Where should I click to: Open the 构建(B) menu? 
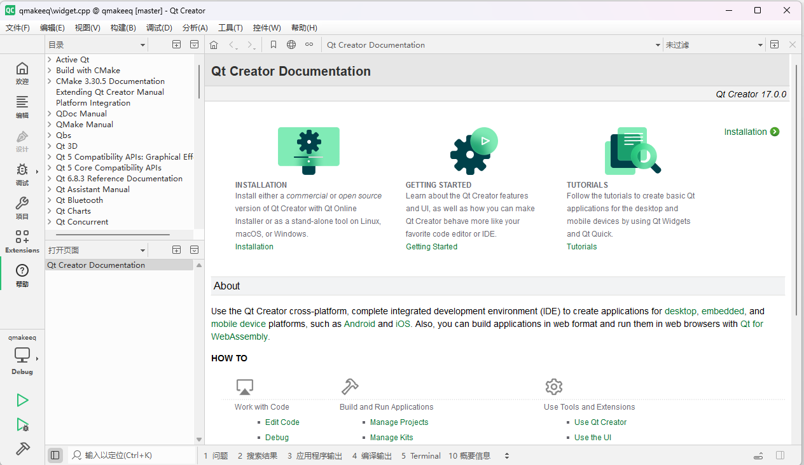[123, 28]
